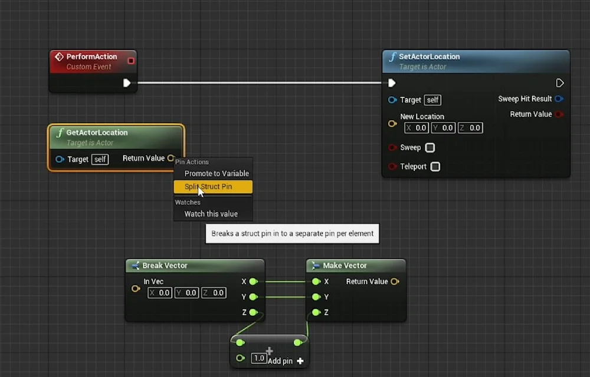Click the 1.0 value field on the multiply node
The width and height of the screenshot is (590, 377).
coord(260,358)
